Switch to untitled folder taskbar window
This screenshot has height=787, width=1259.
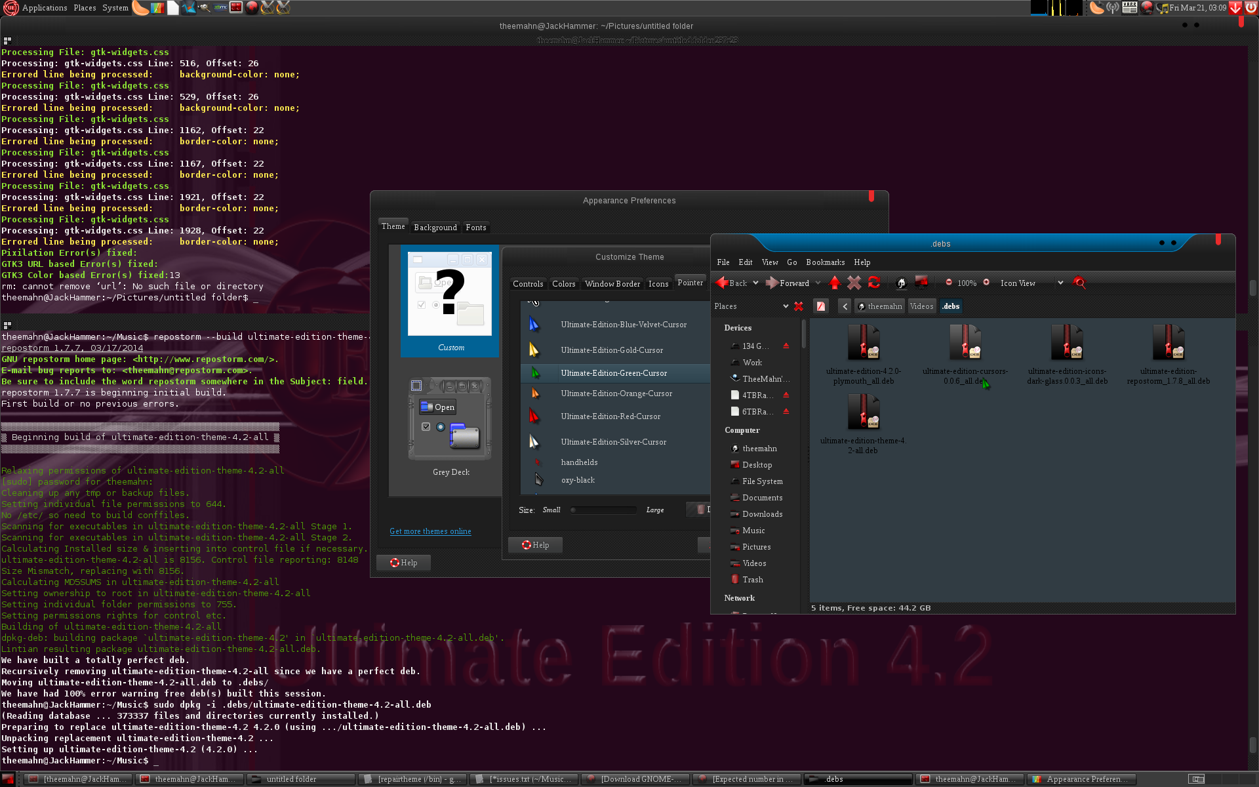coord(302,779)
